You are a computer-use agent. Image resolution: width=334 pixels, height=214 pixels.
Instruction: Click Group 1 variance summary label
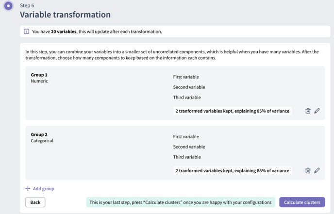click(x=232, y=111)
